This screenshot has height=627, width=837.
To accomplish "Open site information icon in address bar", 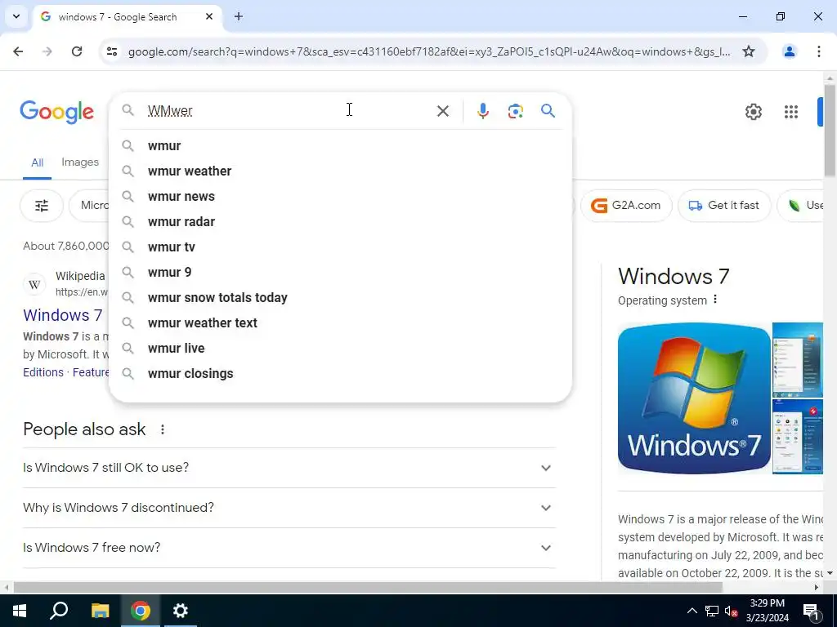I will (x=112, y=51).
